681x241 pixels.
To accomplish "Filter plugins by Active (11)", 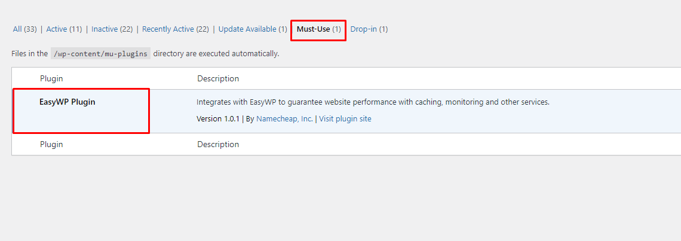I will (x=65, y=29).
